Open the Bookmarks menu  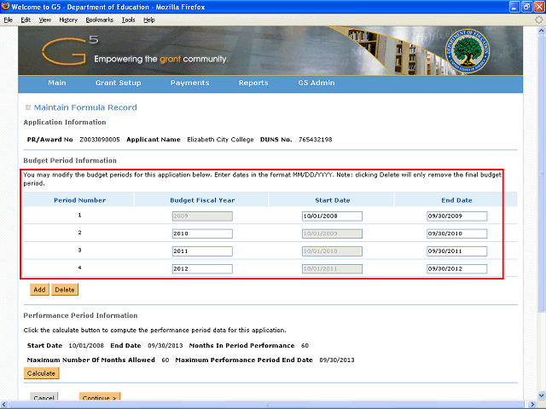click(99, 19)
